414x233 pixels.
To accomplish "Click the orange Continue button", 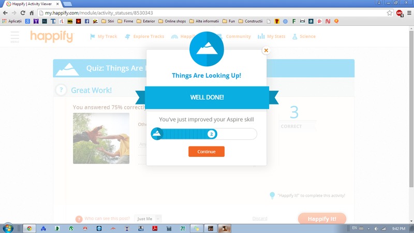I will (x=206, y=152).
